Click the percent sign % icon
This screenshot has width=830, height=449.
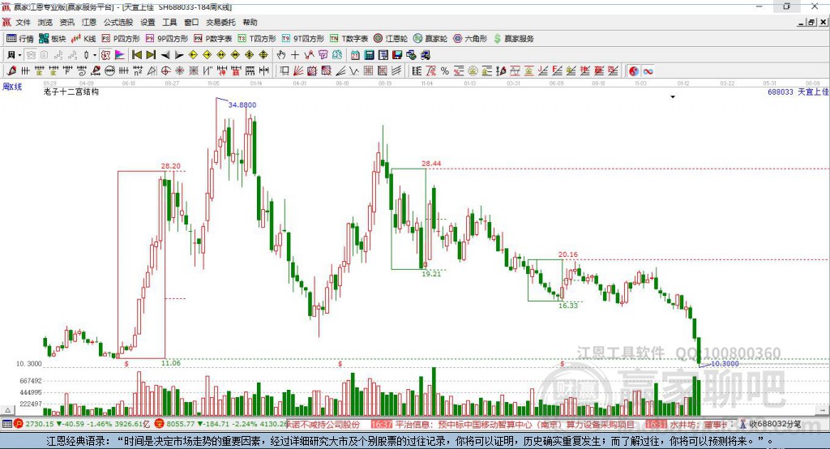pyautogui.click(x=445, y=71)
